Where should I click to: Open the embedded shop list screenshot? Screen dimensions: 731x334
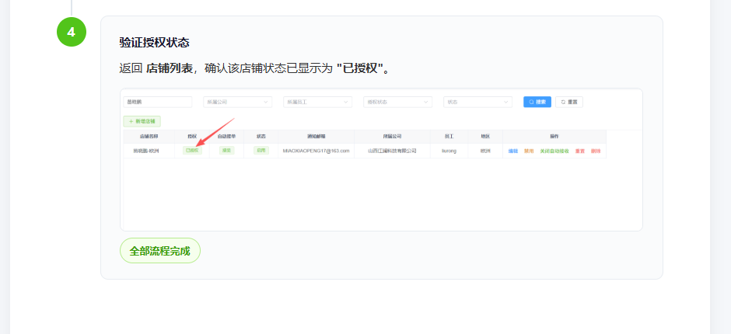[x=381, y=160]
